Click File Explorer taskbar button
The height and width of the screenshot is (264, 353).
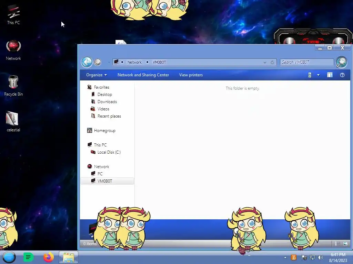click(x=69, y=257)
